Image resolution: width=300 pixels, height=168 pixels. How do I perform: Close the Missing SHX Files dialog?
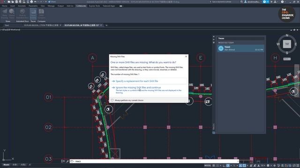[186, 56]
